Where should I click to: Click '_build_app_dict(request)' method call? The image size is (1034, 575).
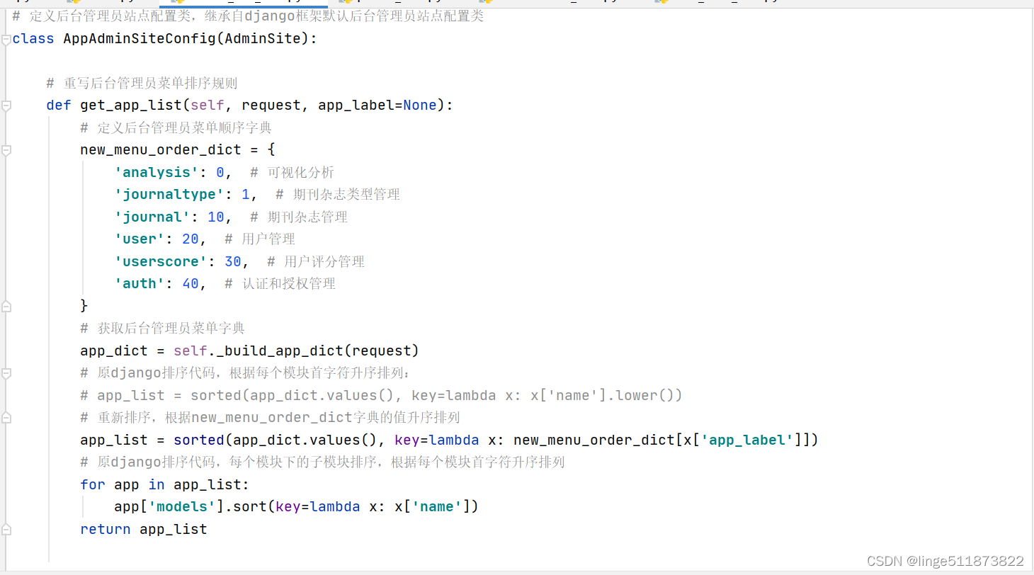[x=318, y=351]
